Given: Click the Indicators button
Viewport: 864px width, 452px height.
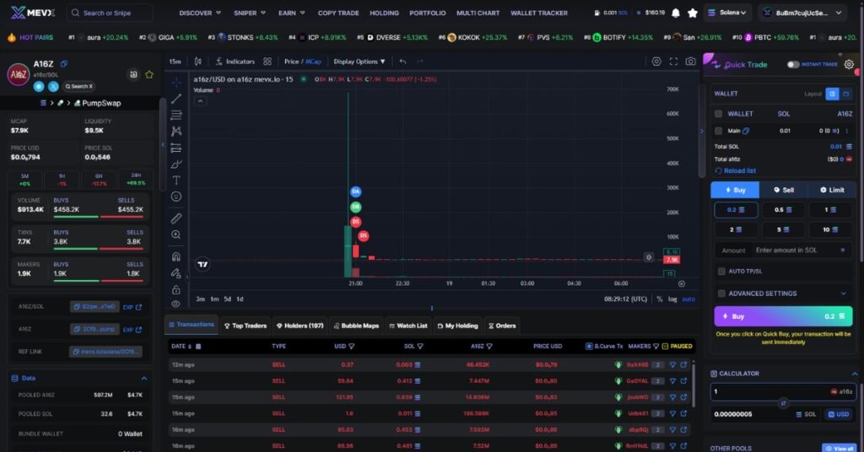Looking at the screenshot, I should click(235, 62).
